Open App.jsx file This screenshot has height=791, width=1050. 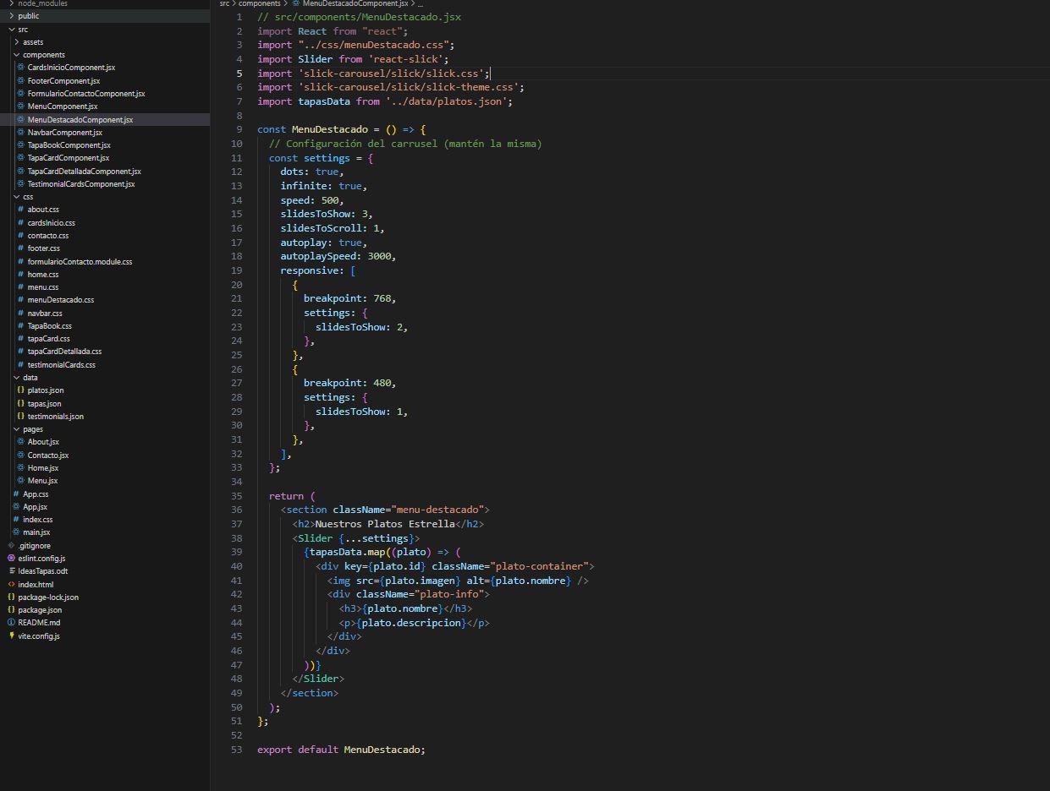tap(35, 507)
